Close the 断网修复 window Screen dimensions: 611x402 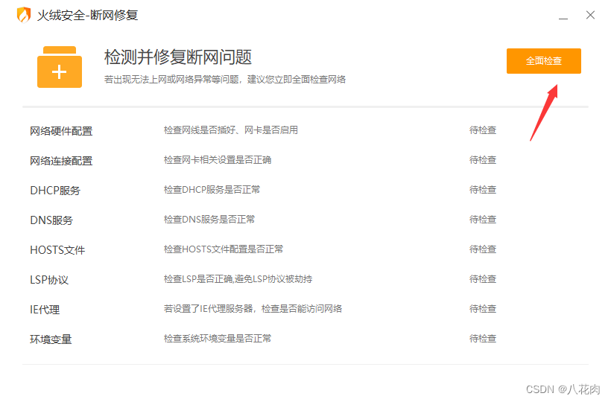tap(590, 15)
